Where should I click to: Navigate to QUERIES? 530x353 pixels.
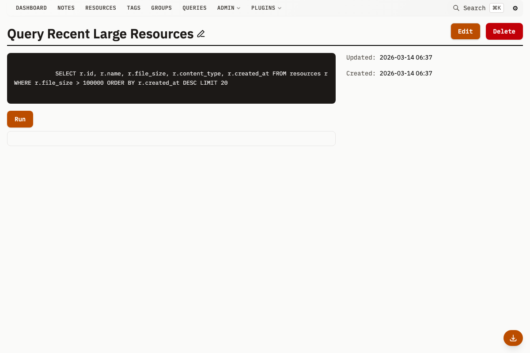tap(194, 8)
